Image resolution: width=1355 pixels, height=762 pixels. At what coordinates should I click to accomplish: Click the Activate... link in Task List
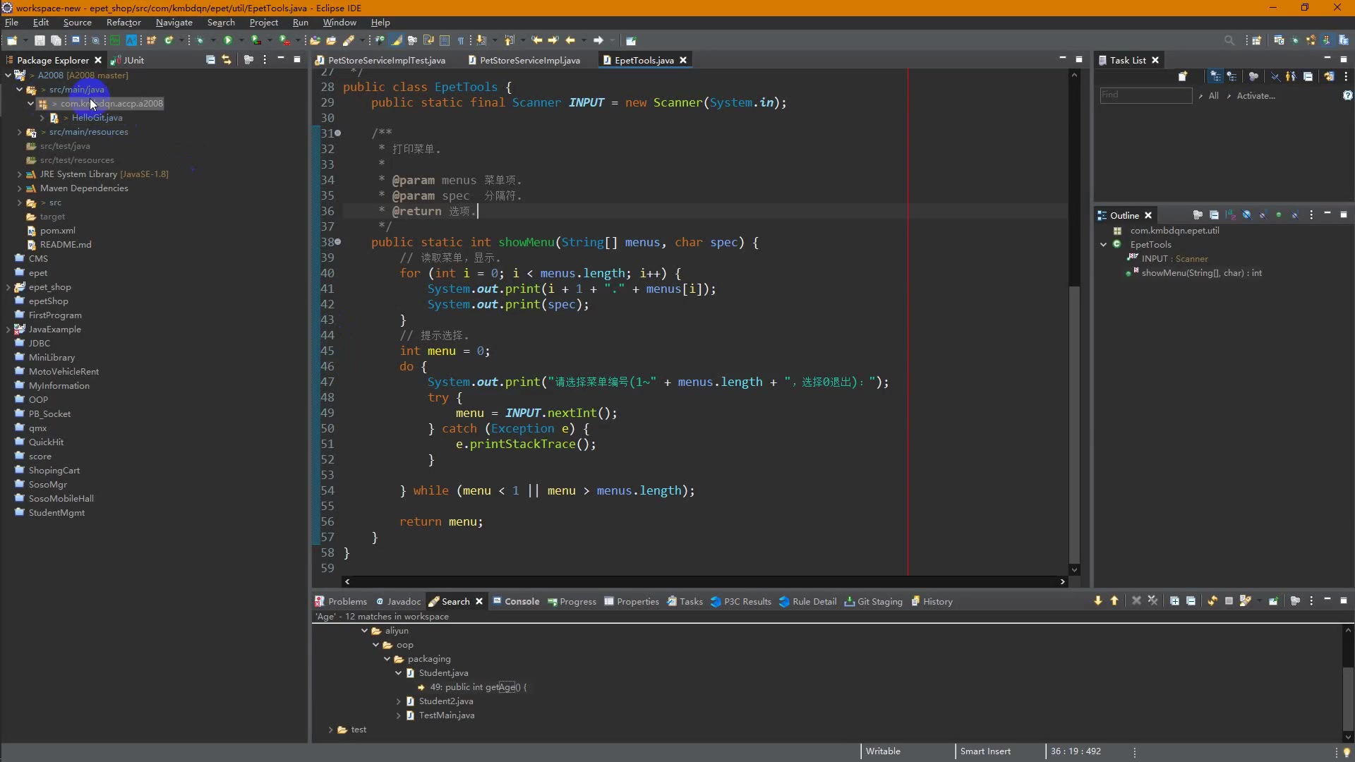tap(1255, 96)
